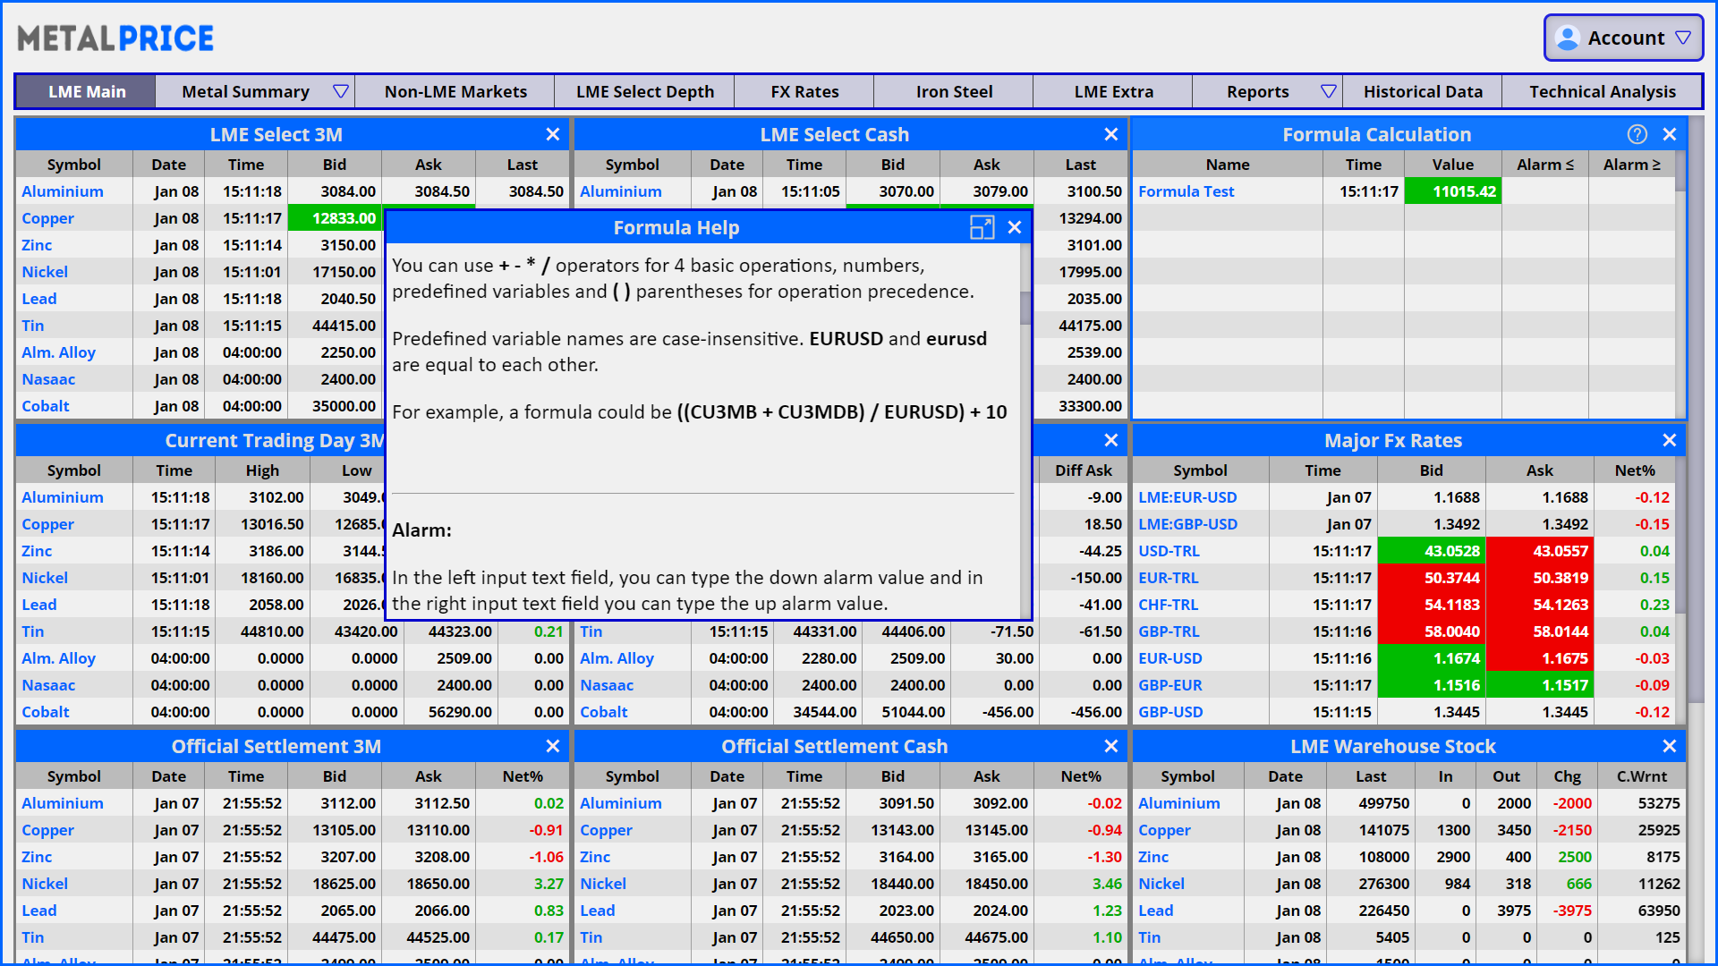Close the LME Warehouse Stock panel
The width and height of the screenshot is (1718, 966).
pos(1669,746)
